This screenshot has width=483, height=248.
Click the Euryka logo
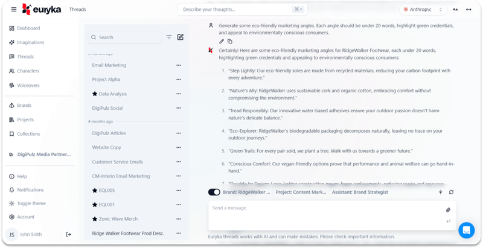[x=42, y=9]
